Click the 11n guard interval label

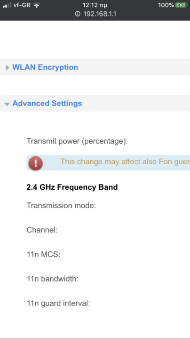(58, 303)
